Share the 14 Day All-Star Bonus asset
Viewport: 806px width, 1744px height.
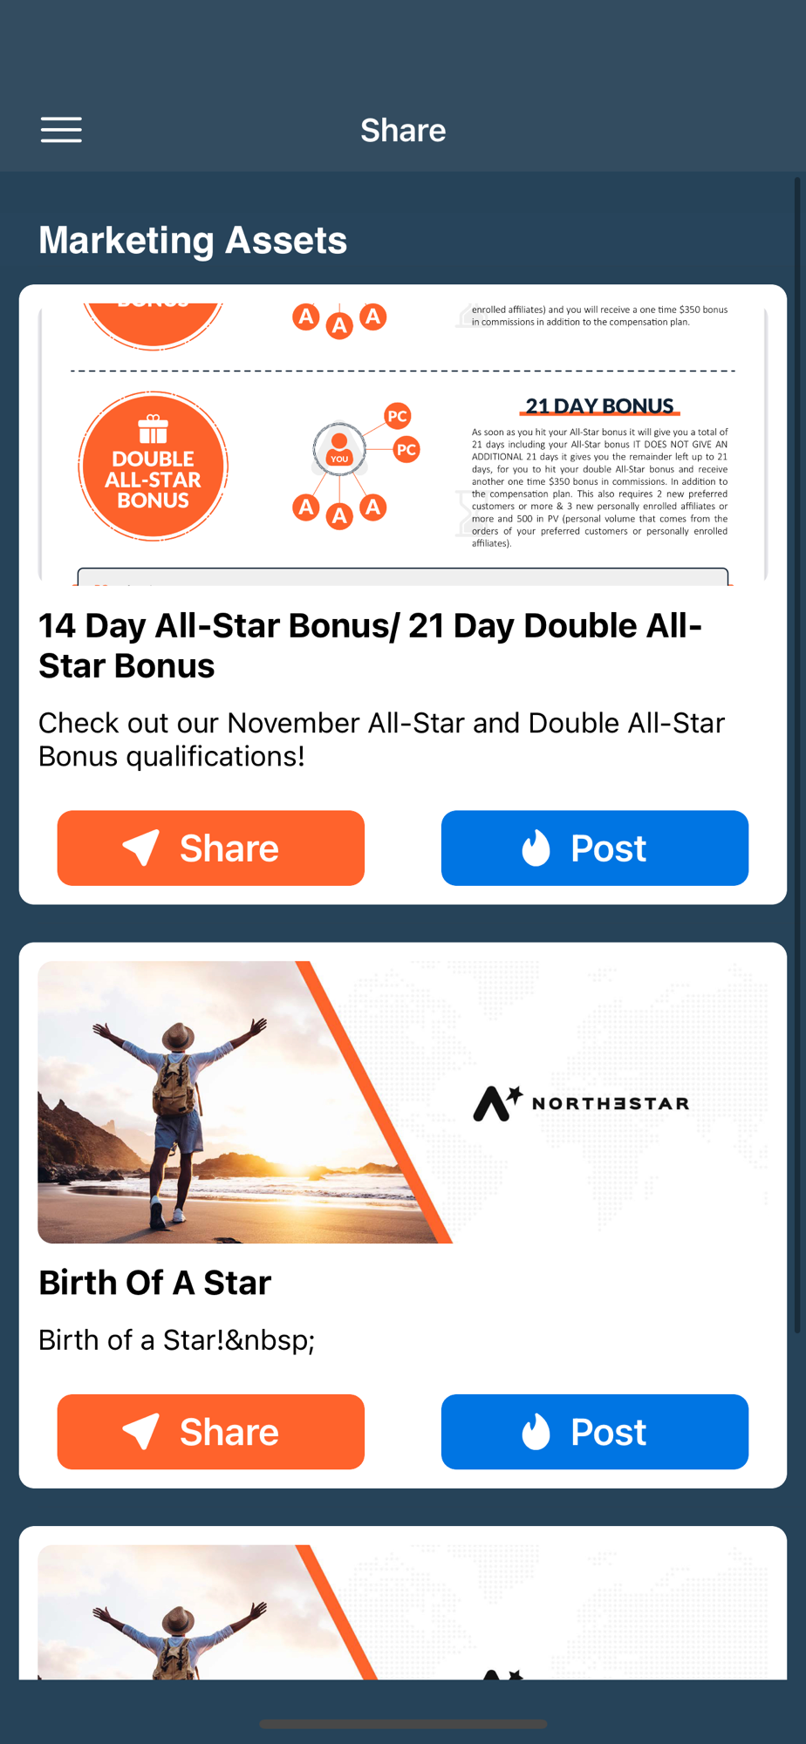pos(211,848)
